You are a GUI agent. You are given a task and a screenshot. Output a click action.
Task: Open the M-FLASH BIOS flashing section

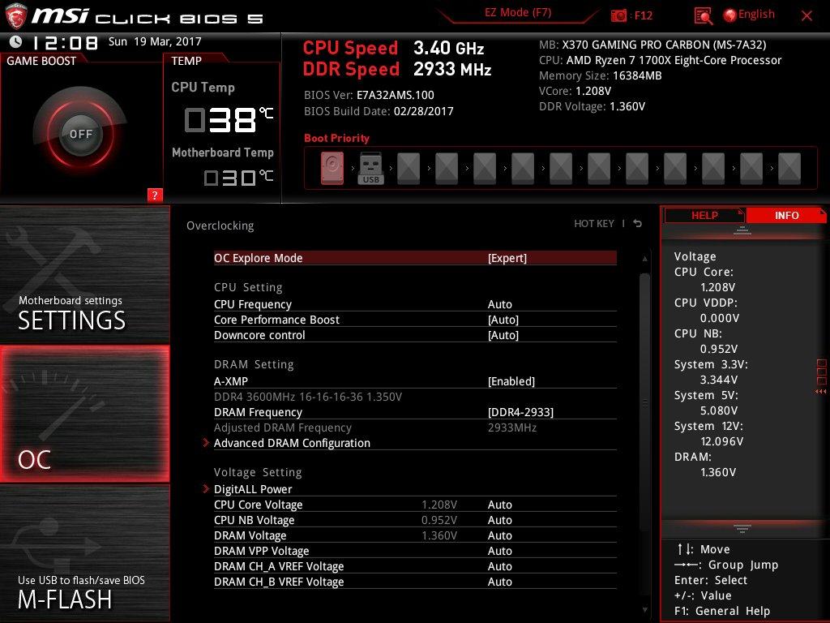pyautogui.click(x=84, y=554)
